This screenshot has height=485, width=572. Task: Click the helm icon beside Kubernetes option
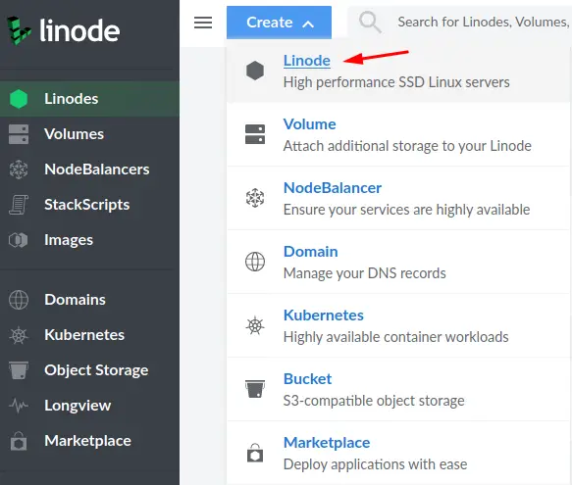255,325
